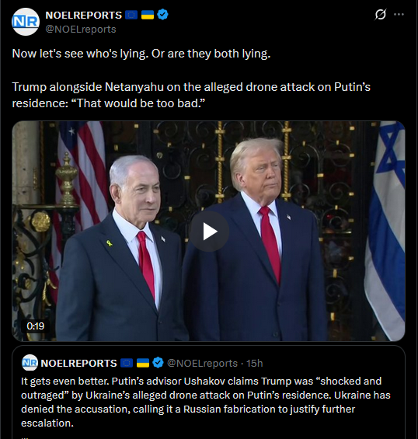This screenshot has height=439, width=418.
Task: Click the quoted tweet's verified badge
Action: (x=158, y=363)
